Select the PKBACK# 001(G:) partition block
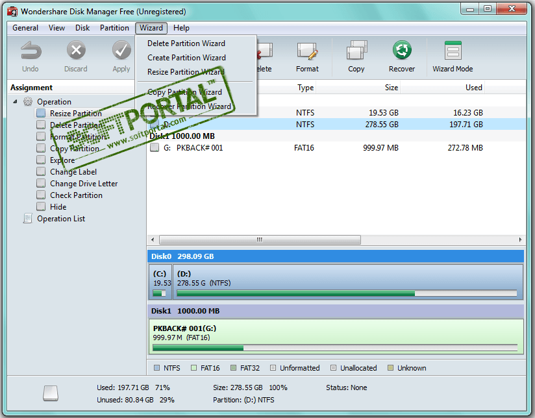Screen dimensions: 535x418 tap(336, 336)
